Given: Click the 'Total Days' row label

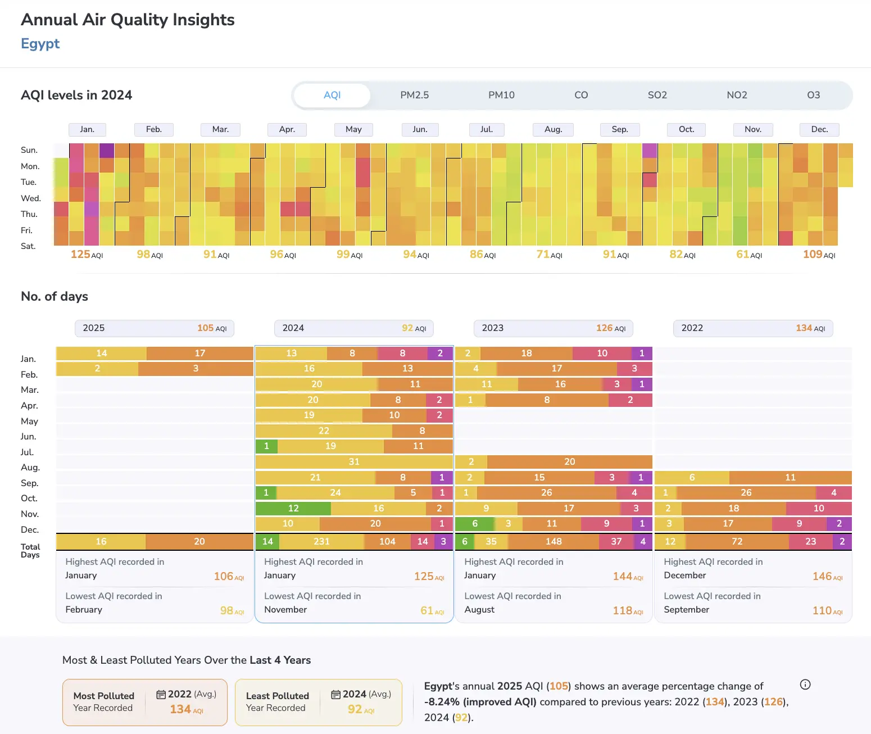Looking at the screenshot, I should [x=30, y=551].
